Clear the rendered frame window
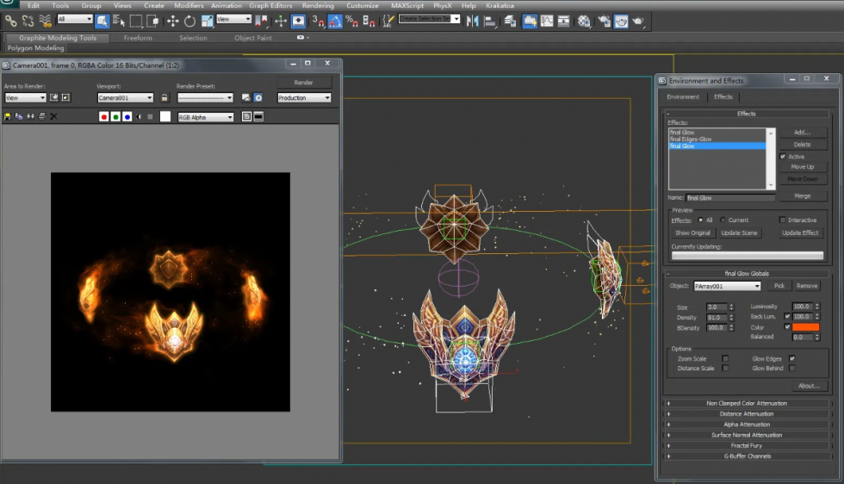 tap(53, 116)
